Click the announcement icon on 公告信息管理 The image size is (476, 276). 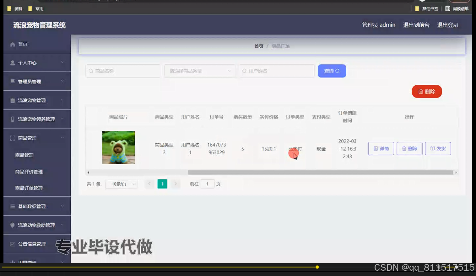coord(12,244)
